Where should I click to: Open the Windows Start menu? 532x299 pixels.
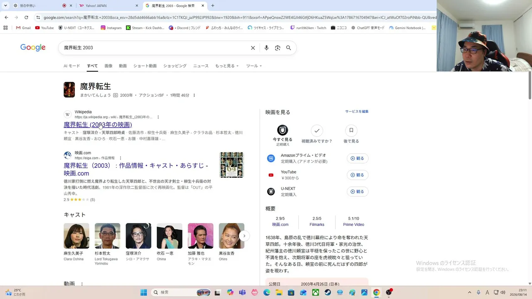143,292
